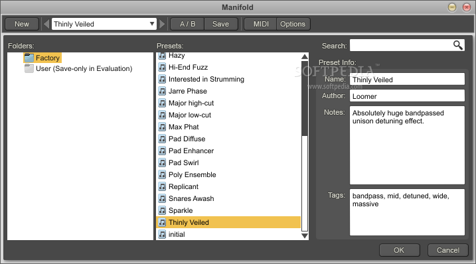The image size is (476, 264).
Task: Click the preset icon beside initial
Action: tap(163, 234)
